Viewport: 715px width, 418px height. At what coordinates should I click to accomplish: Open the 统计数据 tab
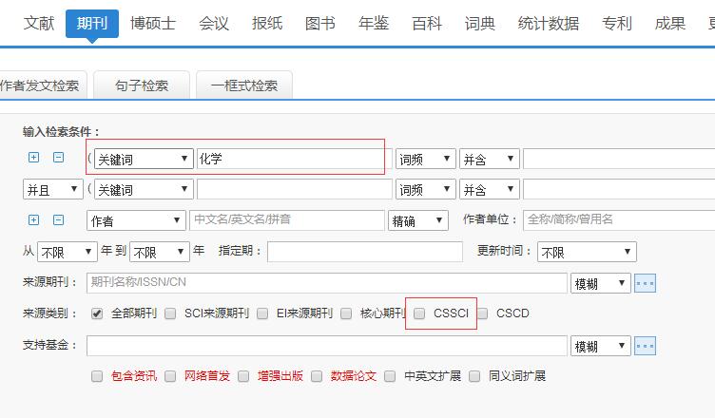[548, 24]
